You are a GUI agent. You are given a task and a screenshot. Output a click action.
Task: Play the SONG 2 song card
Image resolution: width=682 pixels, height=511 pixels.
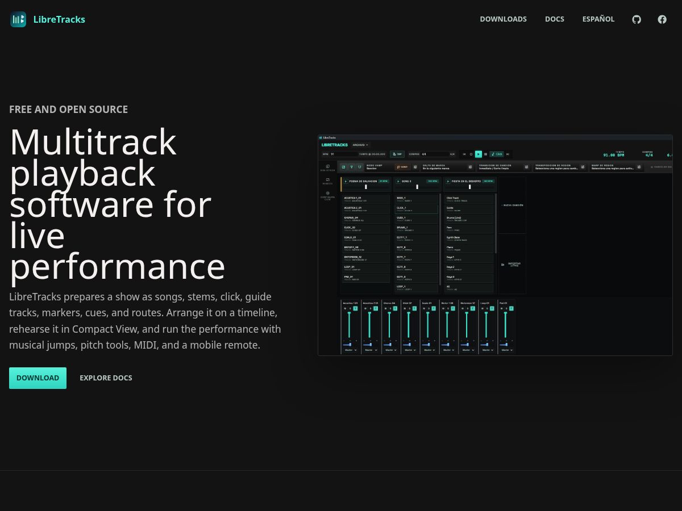398,181
